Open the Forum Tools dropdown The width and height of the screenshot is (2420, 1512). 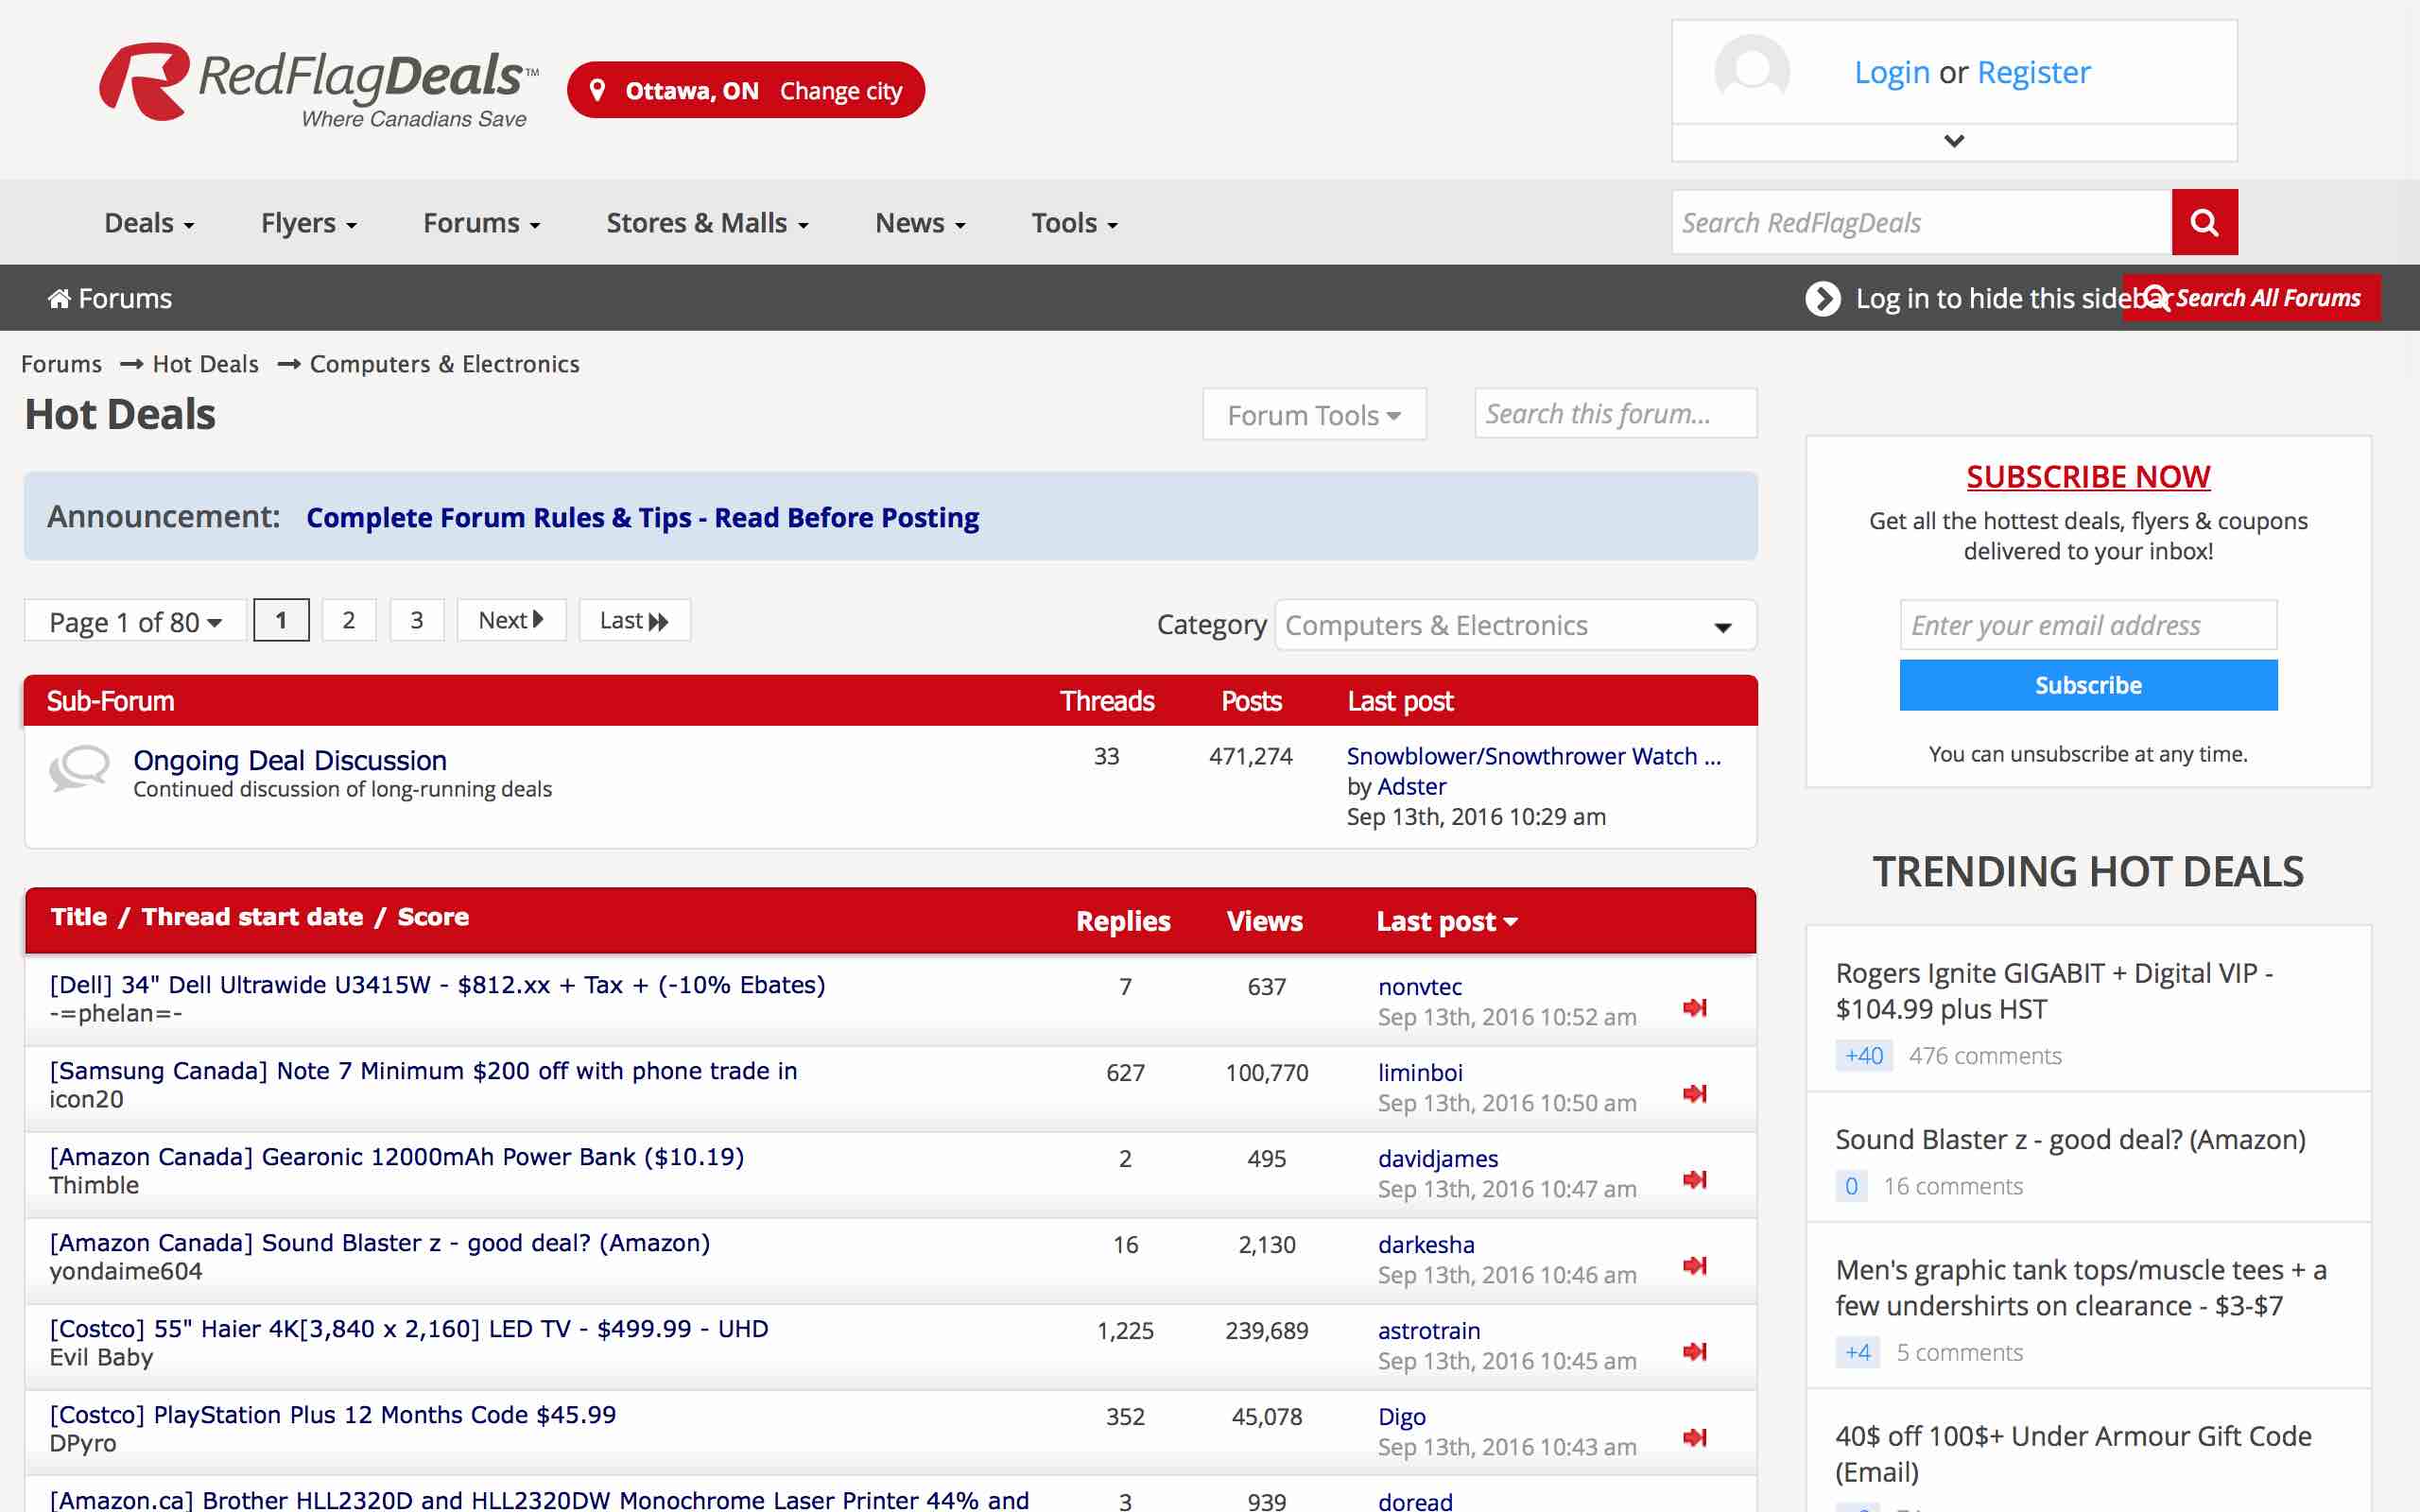pyautogui.click(x=1313, y=415)
